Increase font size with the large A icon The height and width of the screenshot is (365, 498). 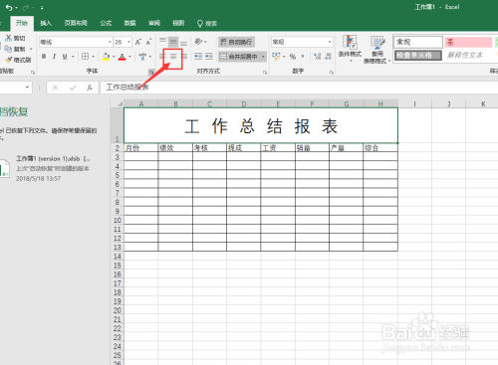(x=138, y=42)
